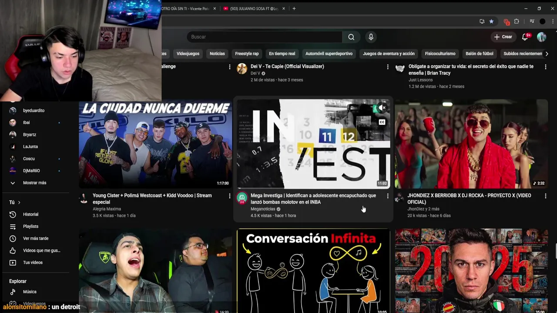Open options menu for Dei V Te Capie video
The width and height of the screenshot is (557, 313).
[x=388, y=67]
